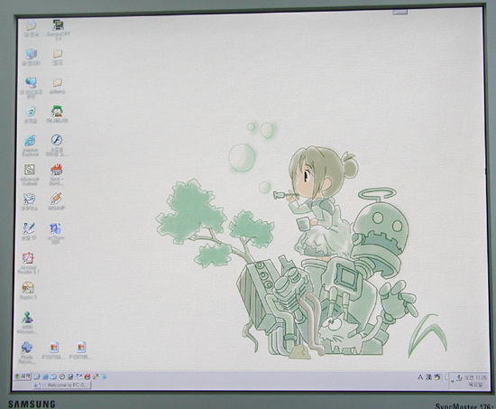Image resolution: width=496 pixels, height=409 pixels.
Task: Open the white bird shortcut icon
Action: click(30, 202)
